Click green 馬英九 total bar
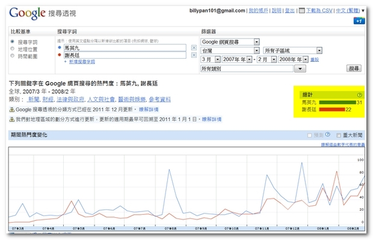The height and width of the screenshot is (240, 373). [x=338, y=103]
